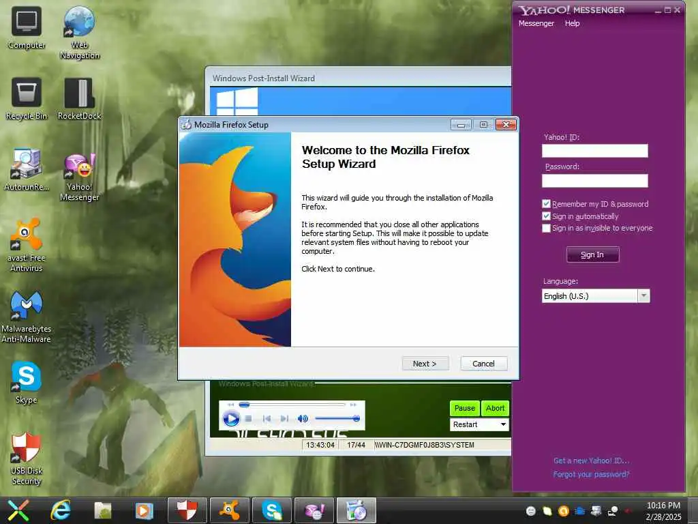Image resolution: width=698 pixels, height=524 pixels.
Task: Open USB Disk Security desktop shortcut
Action: pos(27,458)
